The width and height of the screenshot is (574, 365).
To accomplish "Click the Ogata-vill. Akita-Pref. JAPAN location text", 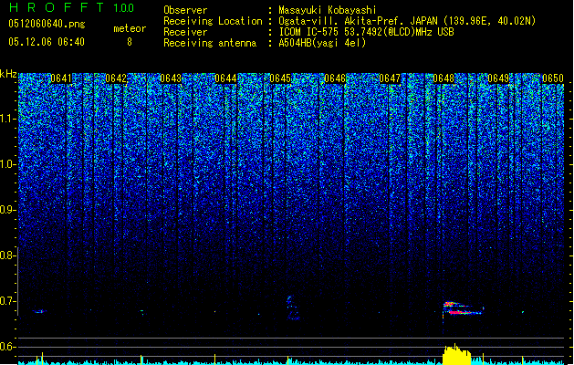I will point(407,21).
